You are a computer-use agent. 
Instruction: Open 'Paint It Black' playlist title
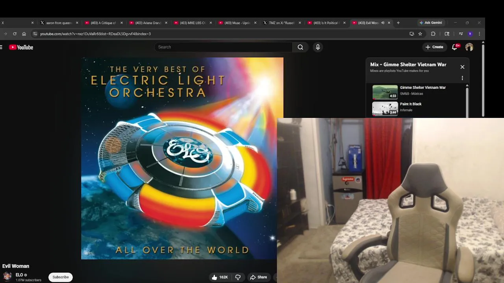tap(411, 104)
